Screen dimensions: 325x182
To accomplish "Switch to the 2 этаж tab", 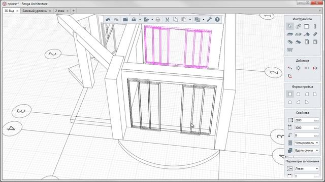I will click(60, 11).
